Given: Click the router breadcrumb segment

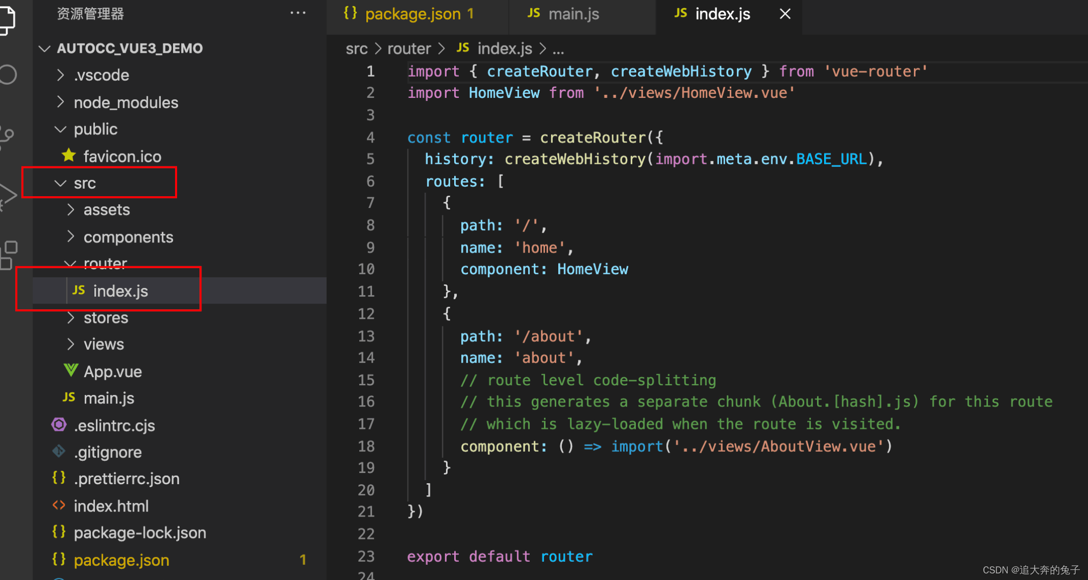Looking at the screenshot, I should [409, 49].
